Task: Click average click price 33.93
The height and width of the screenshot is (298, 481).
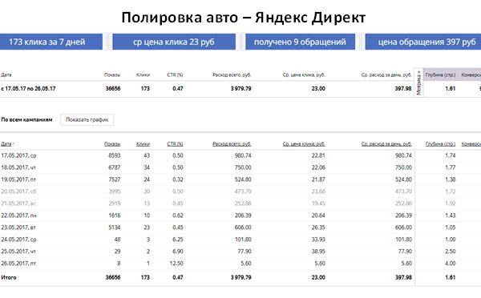Action: pyautogui.click(x=318, y=240)
